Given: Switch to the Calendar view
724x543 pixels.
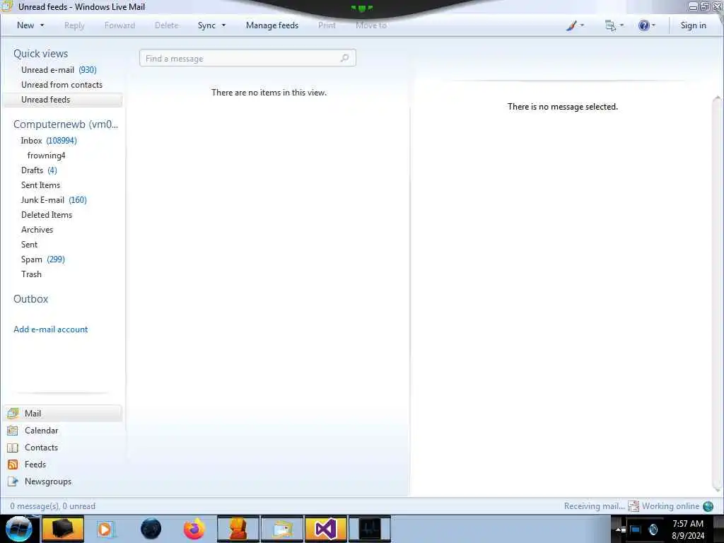Looking at the screenshot, I should click(x=64, y=431).
